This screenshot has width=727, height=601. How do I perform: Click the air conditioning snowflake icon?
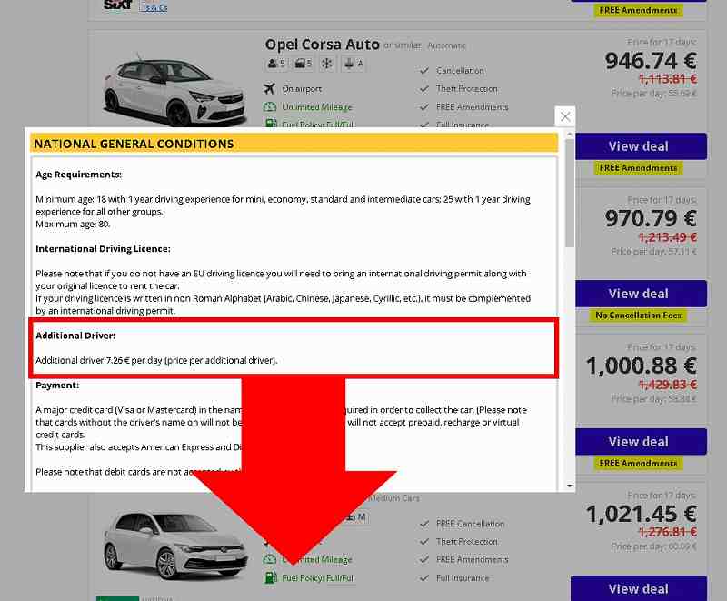[x=327, y=64]
